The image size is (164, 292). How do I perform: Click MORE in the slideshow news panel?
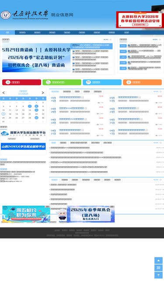(x=108, y=39)
